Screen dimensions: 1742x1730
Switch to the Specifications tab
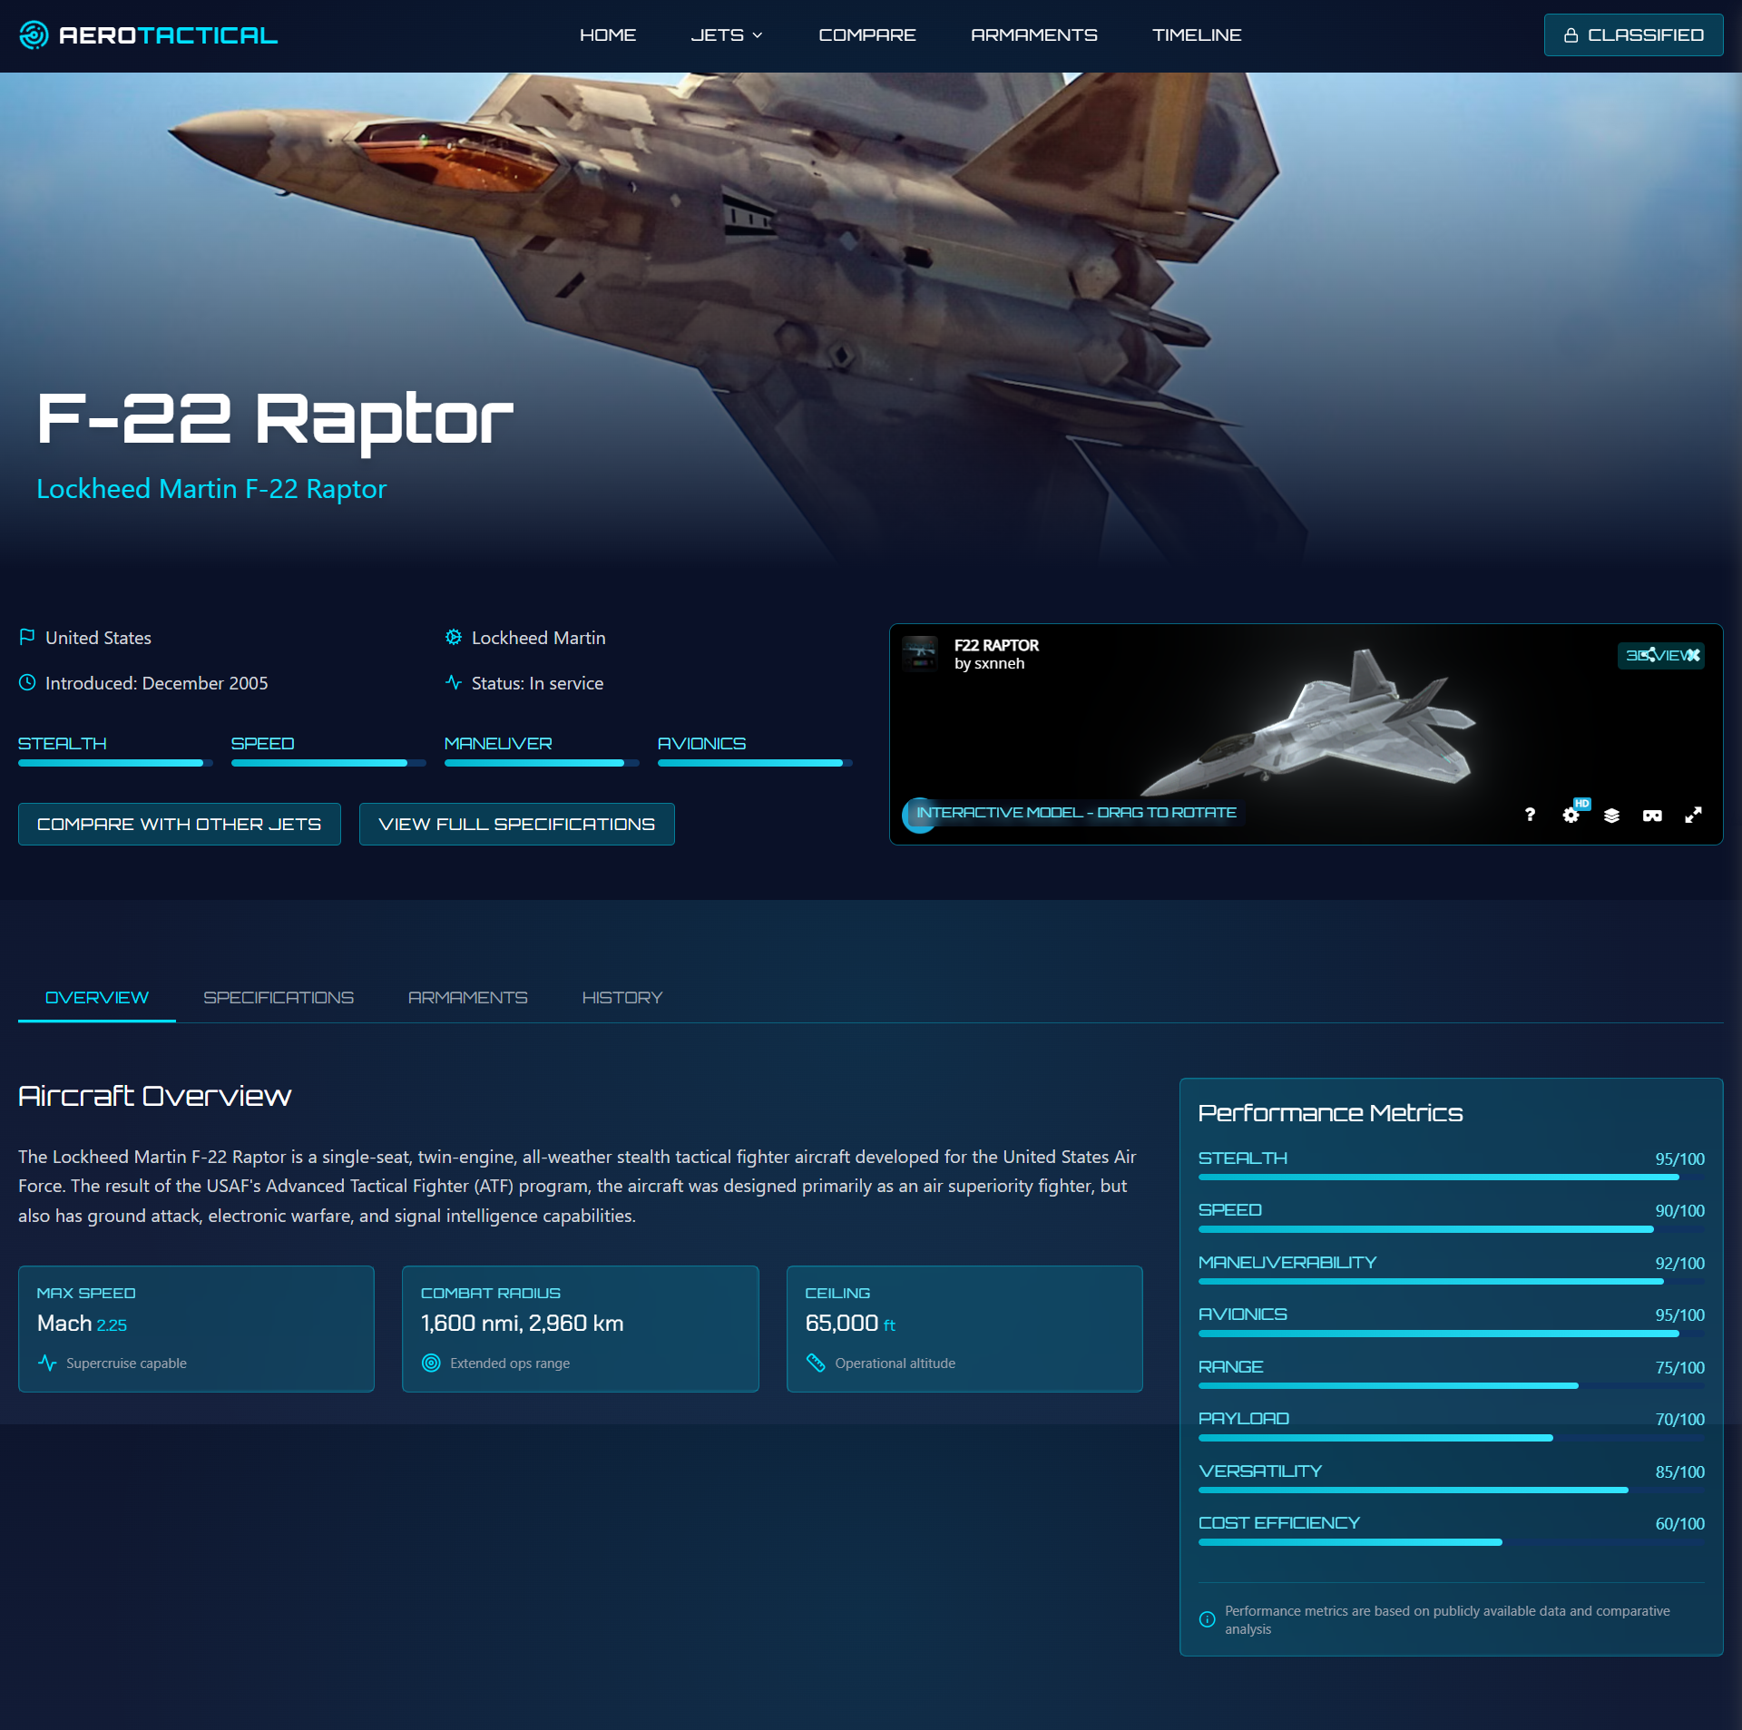pyautogui.click(x=279, y=997)
